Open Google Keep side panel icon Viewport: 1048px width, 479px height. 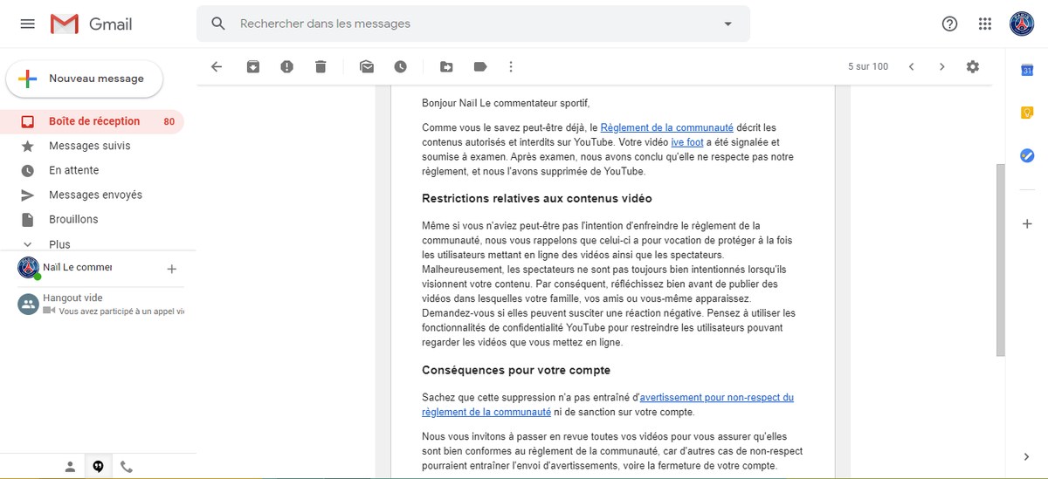click(1027, 113)
